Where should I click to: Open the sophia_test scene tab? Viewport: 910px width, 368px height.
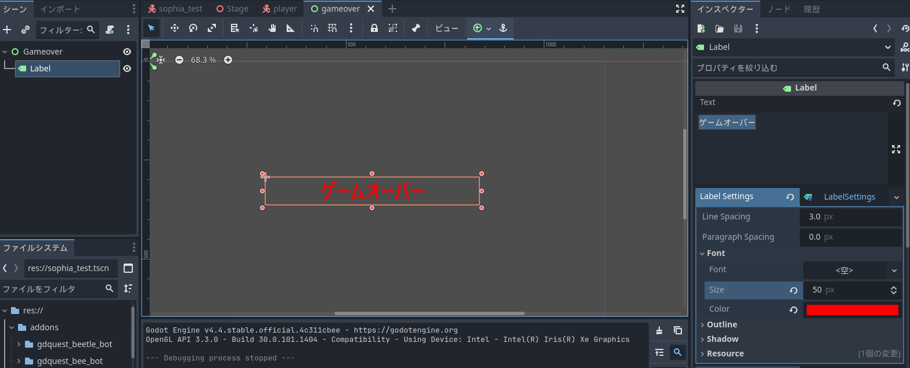pos(175,9)
